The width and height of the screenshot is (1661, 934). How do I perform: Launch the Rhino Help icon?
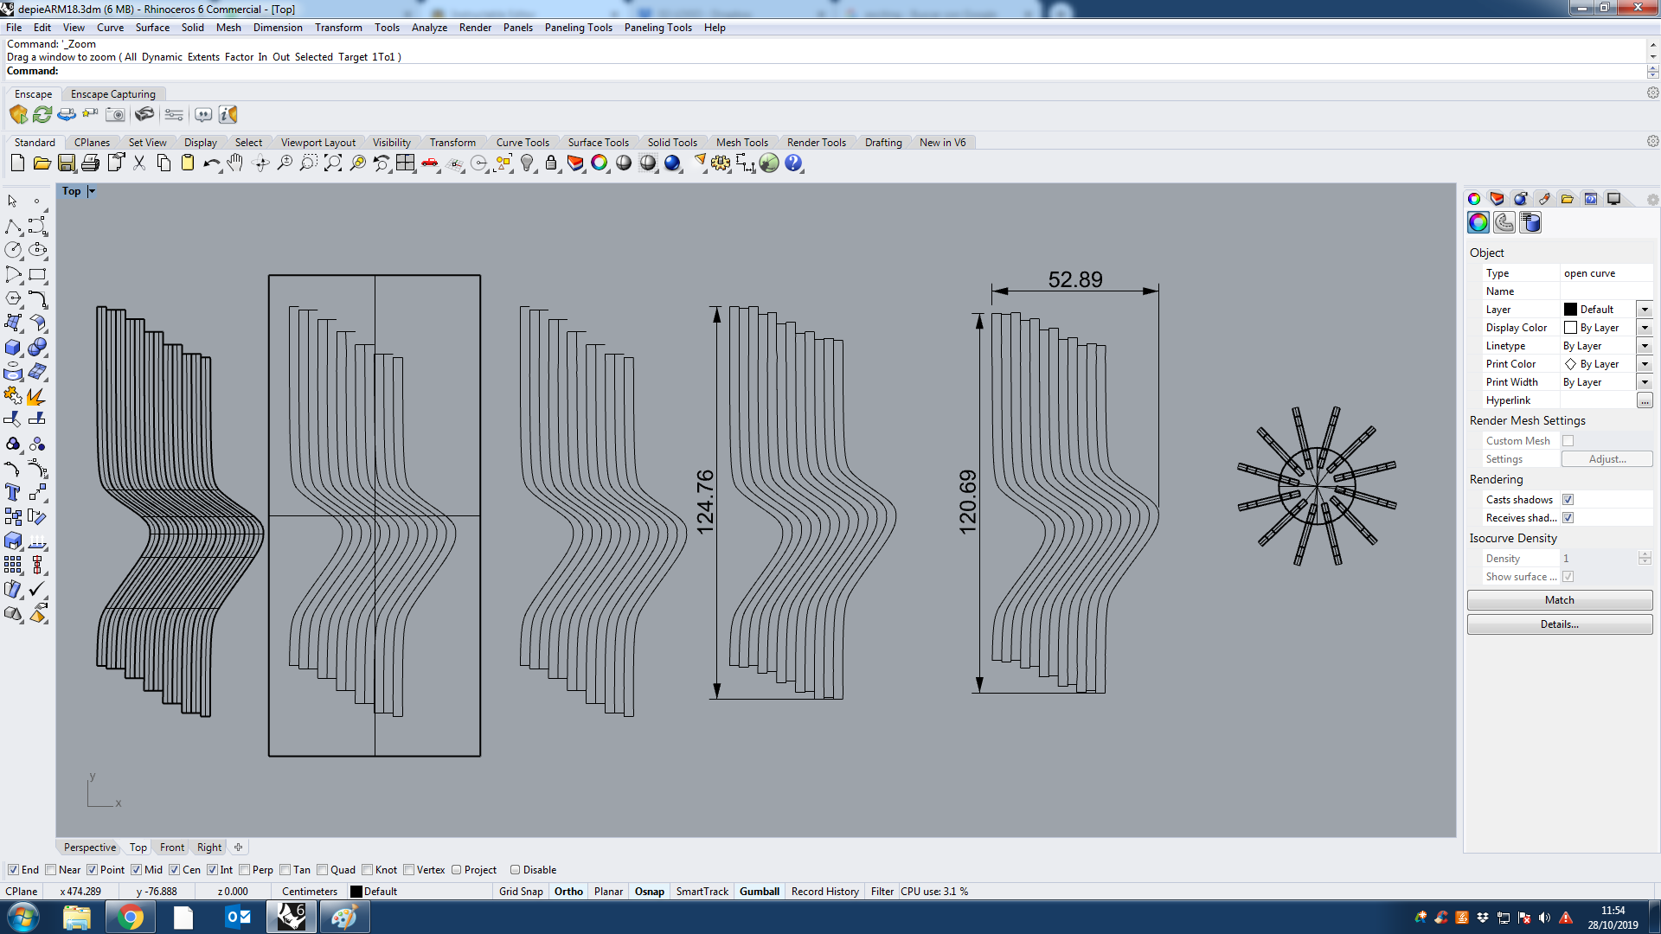(793, 163)
